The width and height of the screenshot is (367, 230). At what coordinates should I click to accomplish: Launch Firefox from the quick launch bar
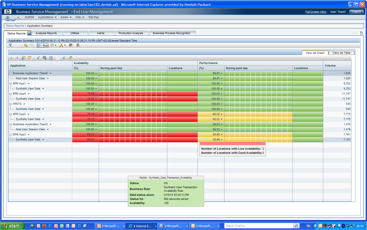tap(44, 226)
